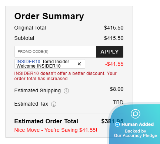160x144 pixels.
Task: Click the blue INSIDER10 code text
Action: pyautogui.click(x=28, y=62)
